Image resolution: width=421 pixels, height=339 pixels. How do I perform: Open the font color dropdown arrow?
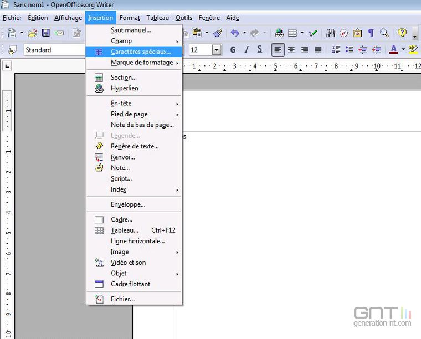(403, 50)
